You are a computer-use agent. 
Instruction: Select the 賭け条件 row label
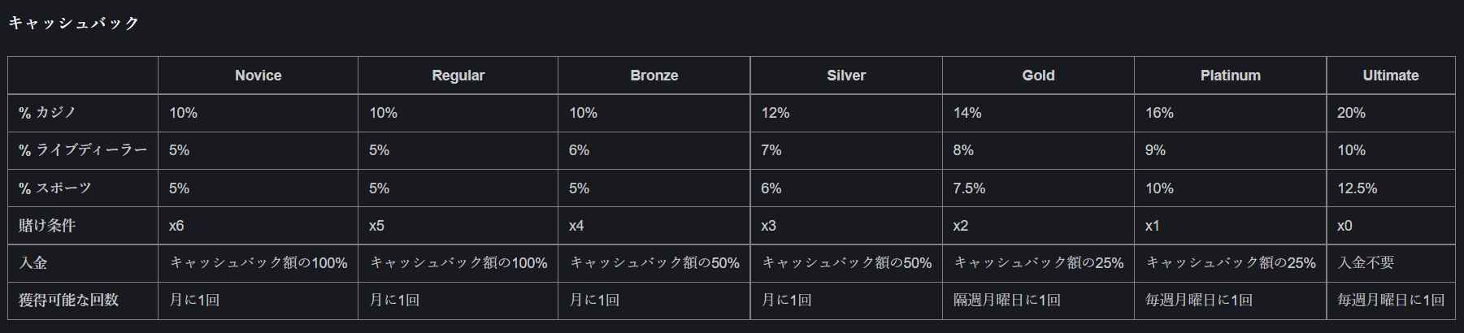(47, 226)
